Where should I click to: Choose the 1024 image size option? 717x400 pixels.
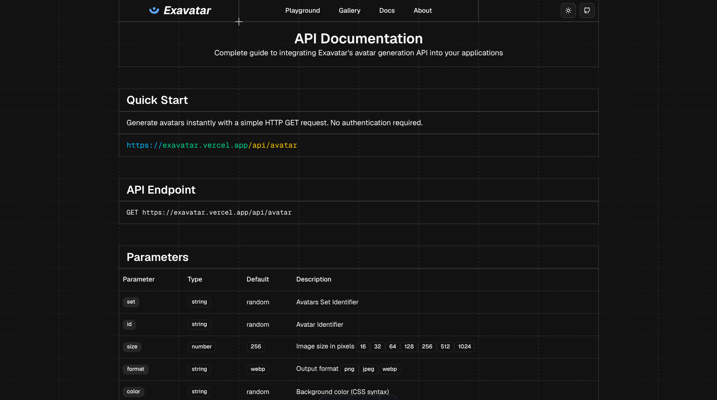(464, 347)
